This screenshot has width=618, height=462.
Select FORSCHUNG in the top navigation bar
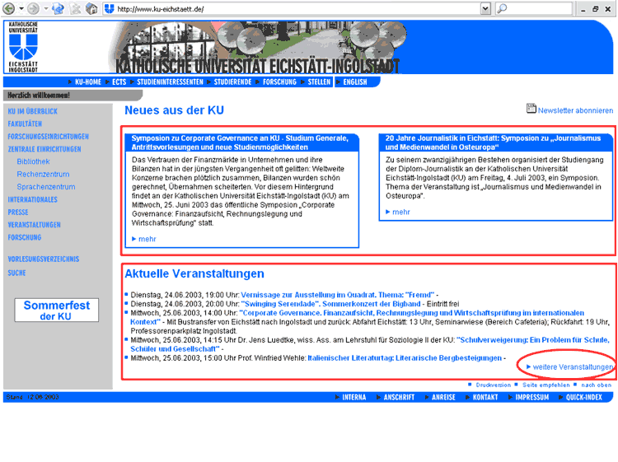click(x=279, y=82)
